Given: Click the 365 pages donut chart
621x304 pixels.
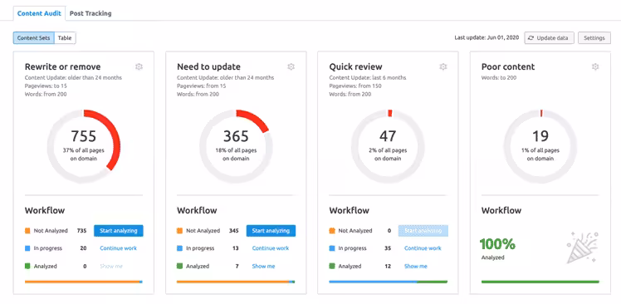Looking at the screenshot, I should [236, 146].
